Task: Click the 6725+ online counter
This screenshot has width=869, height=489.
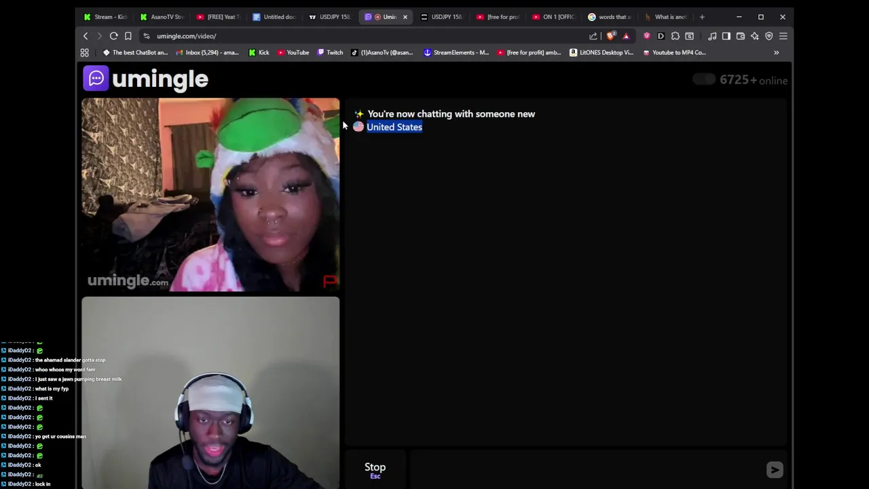Action: [x=753, y=80]
